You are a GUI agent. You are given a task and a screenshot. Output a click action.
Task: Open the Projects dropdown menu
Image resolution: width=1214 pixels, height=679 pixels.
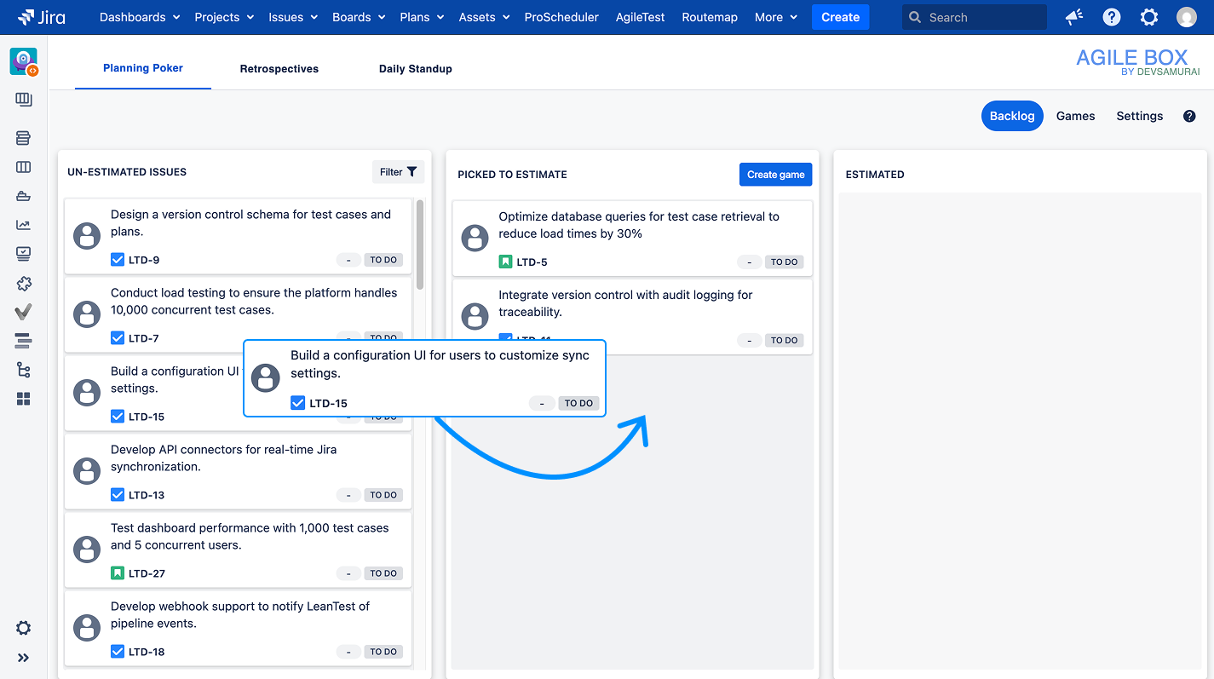224,17
